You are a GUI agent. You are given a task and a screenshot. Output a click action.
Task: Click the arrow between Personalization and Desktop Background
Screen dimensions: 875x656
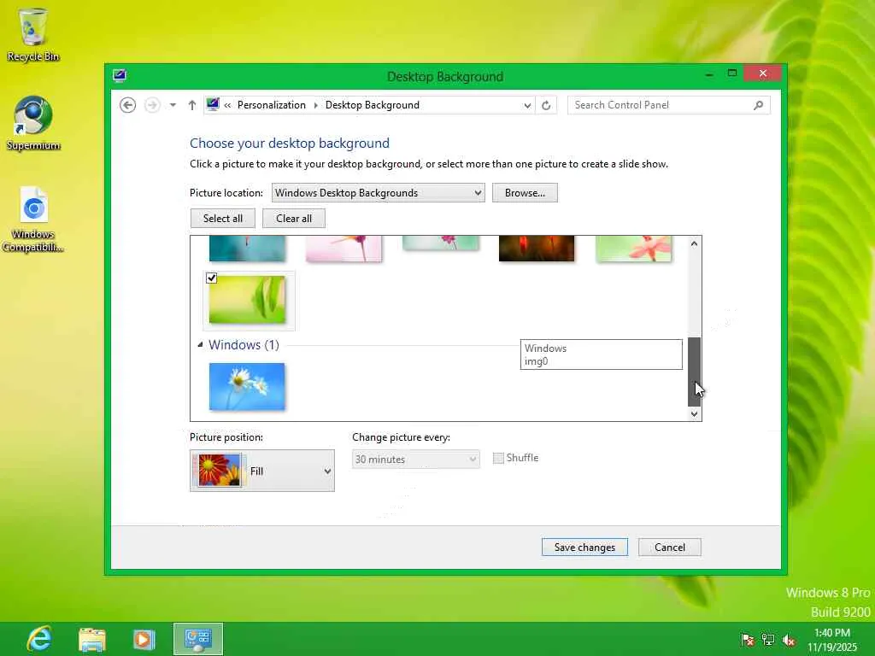(315, 105)
